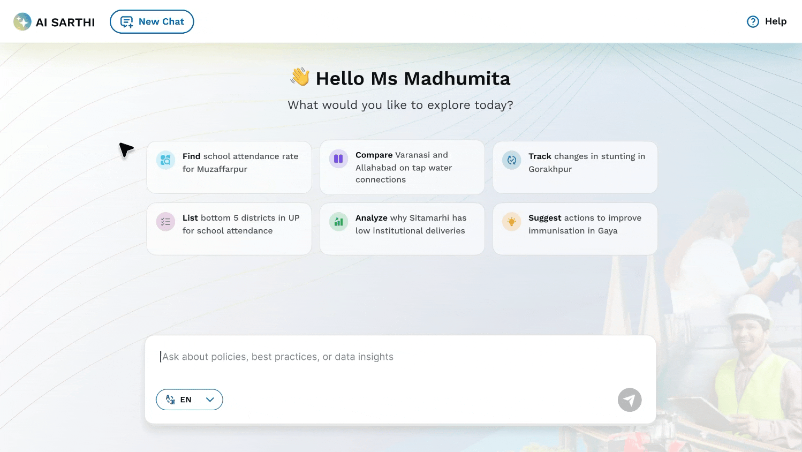
Task: Click the chat bubble icon in New Chat
Action: click(x=126, y=22)
